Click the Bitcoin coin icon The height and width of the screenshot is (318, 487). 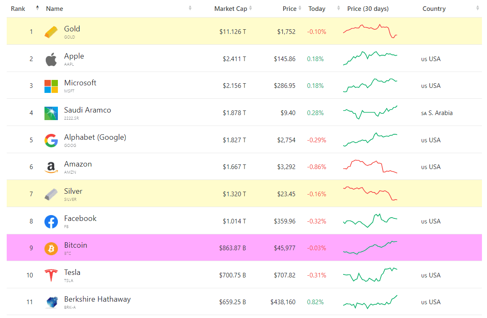click(x=51, y=249)
